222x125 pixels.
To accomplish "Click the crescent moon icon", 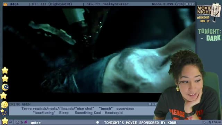I will tap(5, 87).
